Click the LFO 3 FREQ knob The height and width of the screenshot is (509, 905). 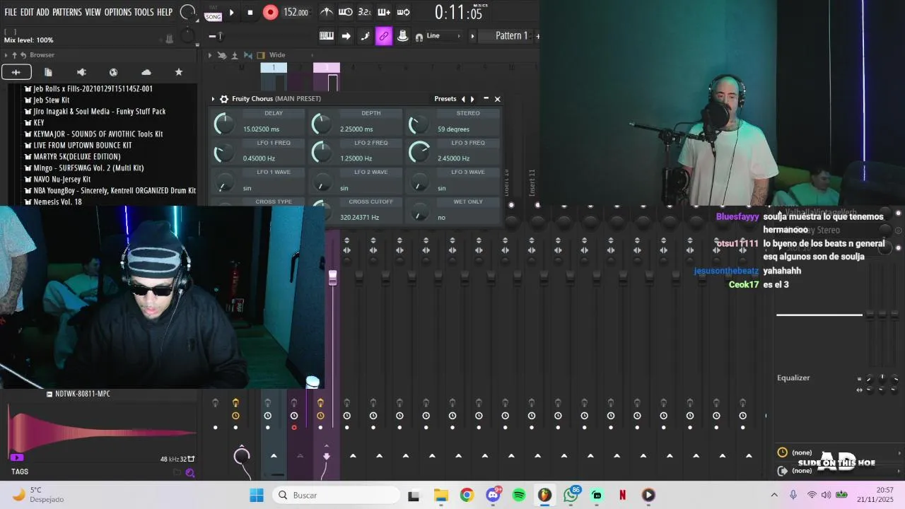[x=419, y=151]
